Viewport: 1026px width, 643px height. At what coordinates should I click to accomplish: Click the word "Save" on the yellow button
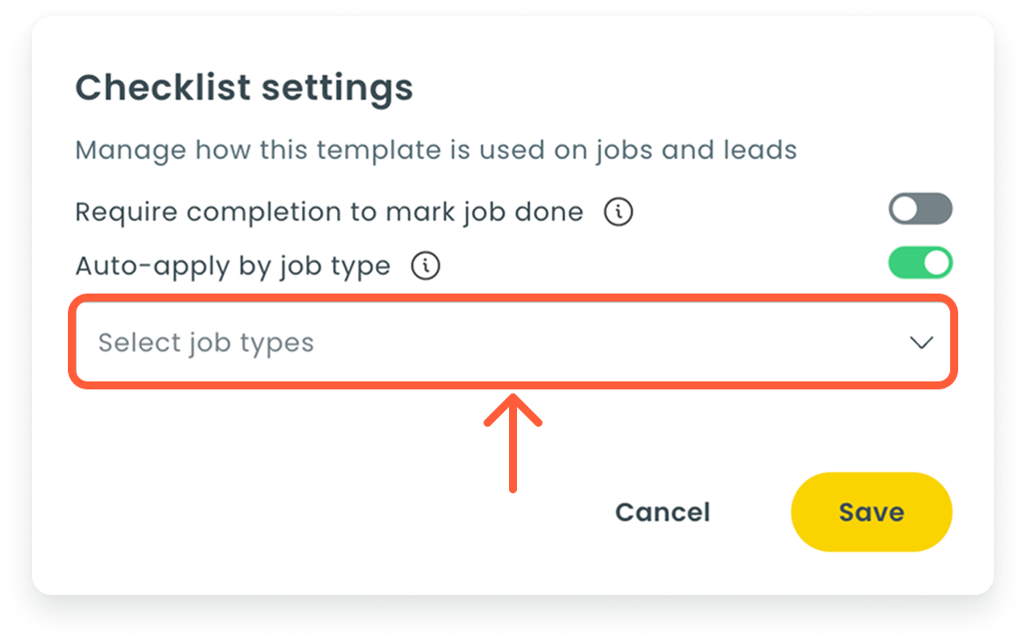point(870,512)
